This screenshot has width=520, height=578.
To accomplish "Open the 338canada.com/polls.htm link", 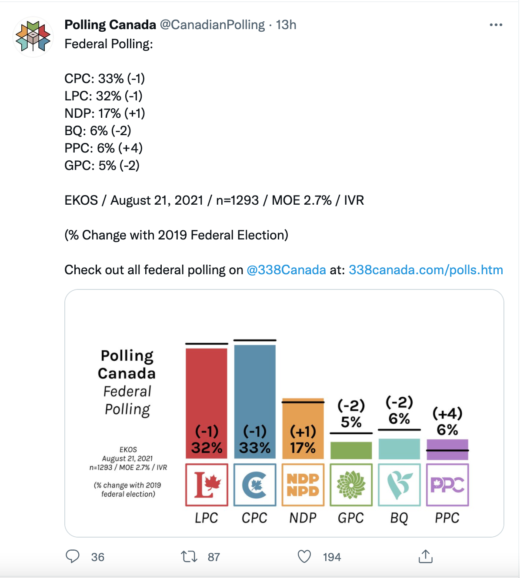I will (x=426, y=270).
